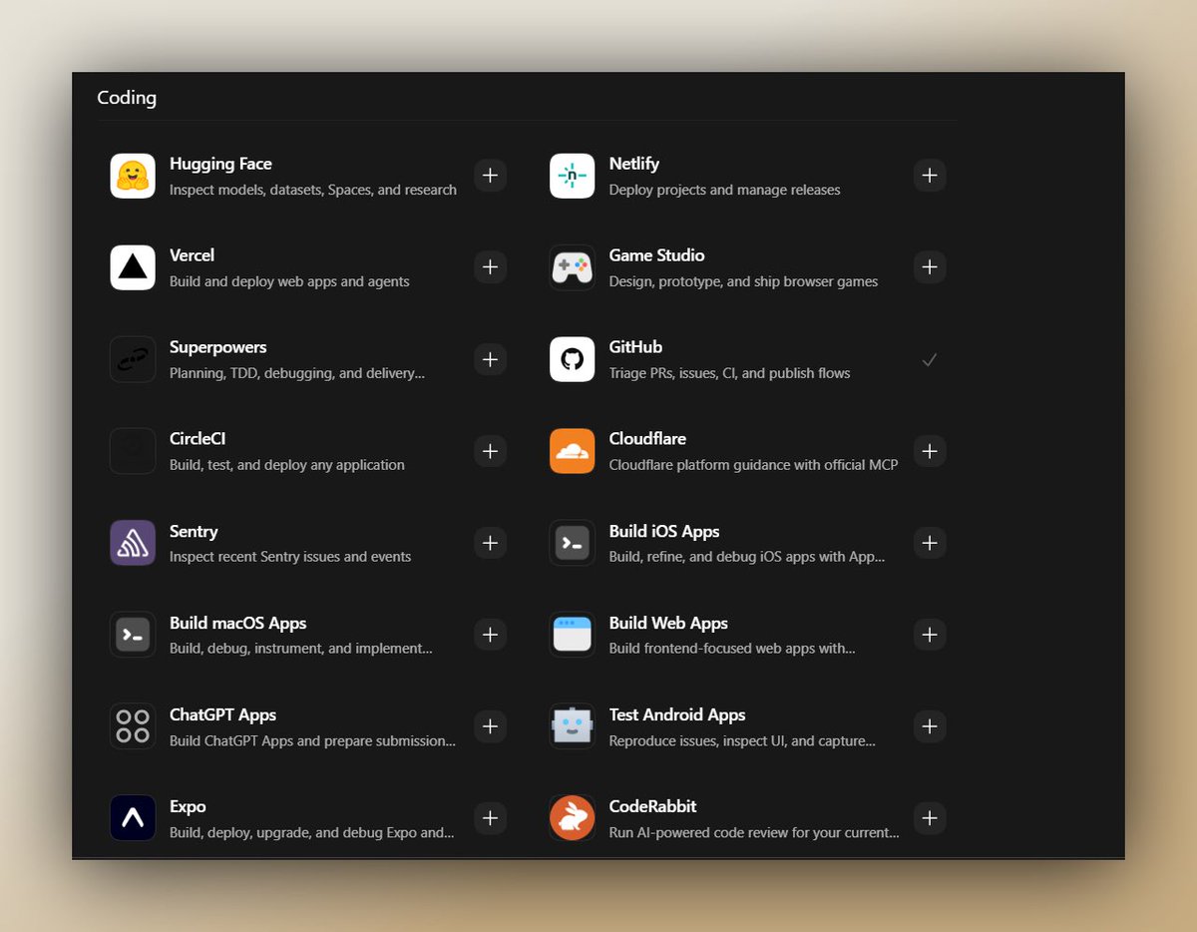Image resolution: width=1197 pixels, height=932 pixels.
Task: Add CircleCI with the plus button
Action: [x=490, y=451]
